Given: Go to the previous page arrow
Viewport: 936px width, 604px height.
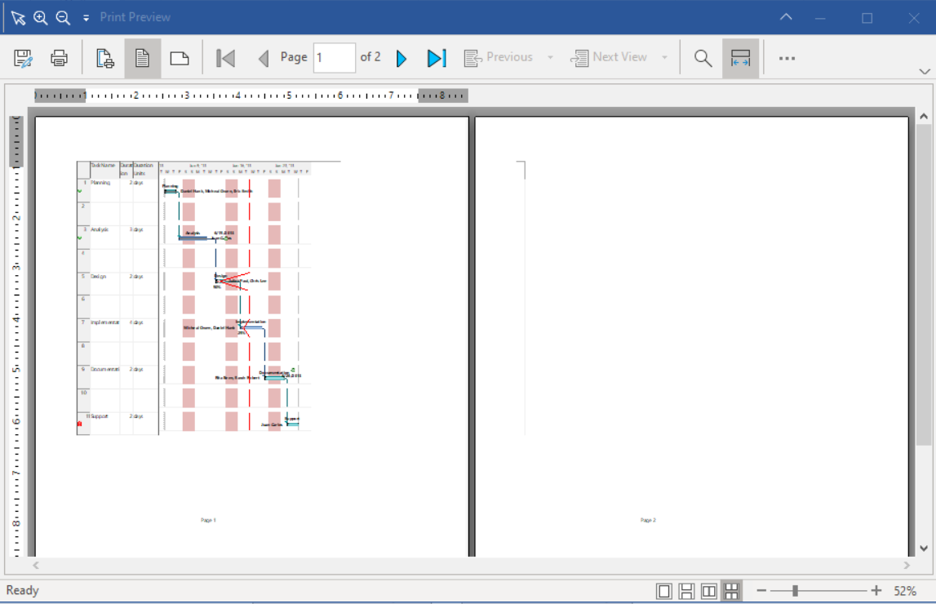Looking at the screenshot, I should [x=264, y=59].
